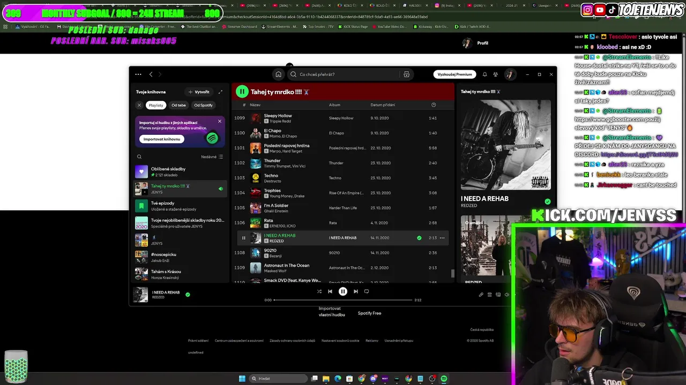Pause the playlist with the big green button
This screenshot has width=686, height=385.
pos(242,92)
